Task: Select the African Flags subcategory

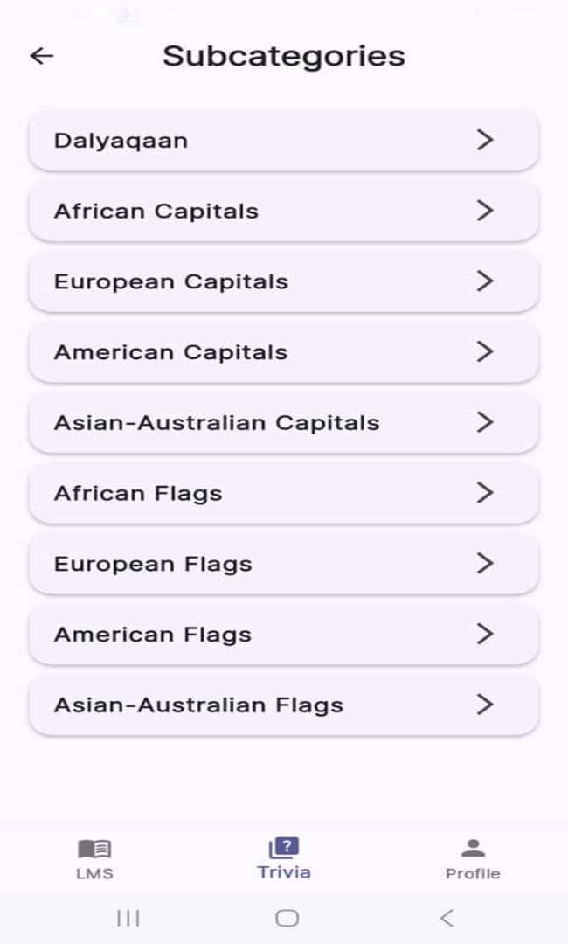Action: pyautogui.click(x=284, y=493)
